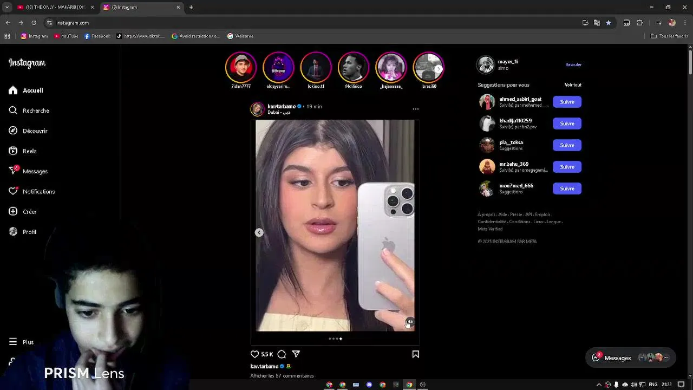Follow mr.bahu_369 with Suivre
The image size is (693, 390).
(567, 167)
